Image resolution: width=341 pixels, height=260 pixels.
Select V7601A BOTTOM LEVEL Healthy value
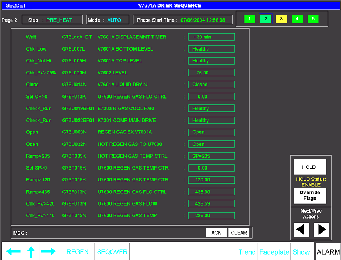211,49
